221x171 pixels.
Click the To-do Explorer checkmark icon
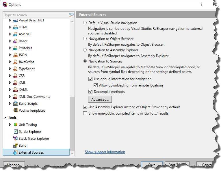(x=16, y=131)
